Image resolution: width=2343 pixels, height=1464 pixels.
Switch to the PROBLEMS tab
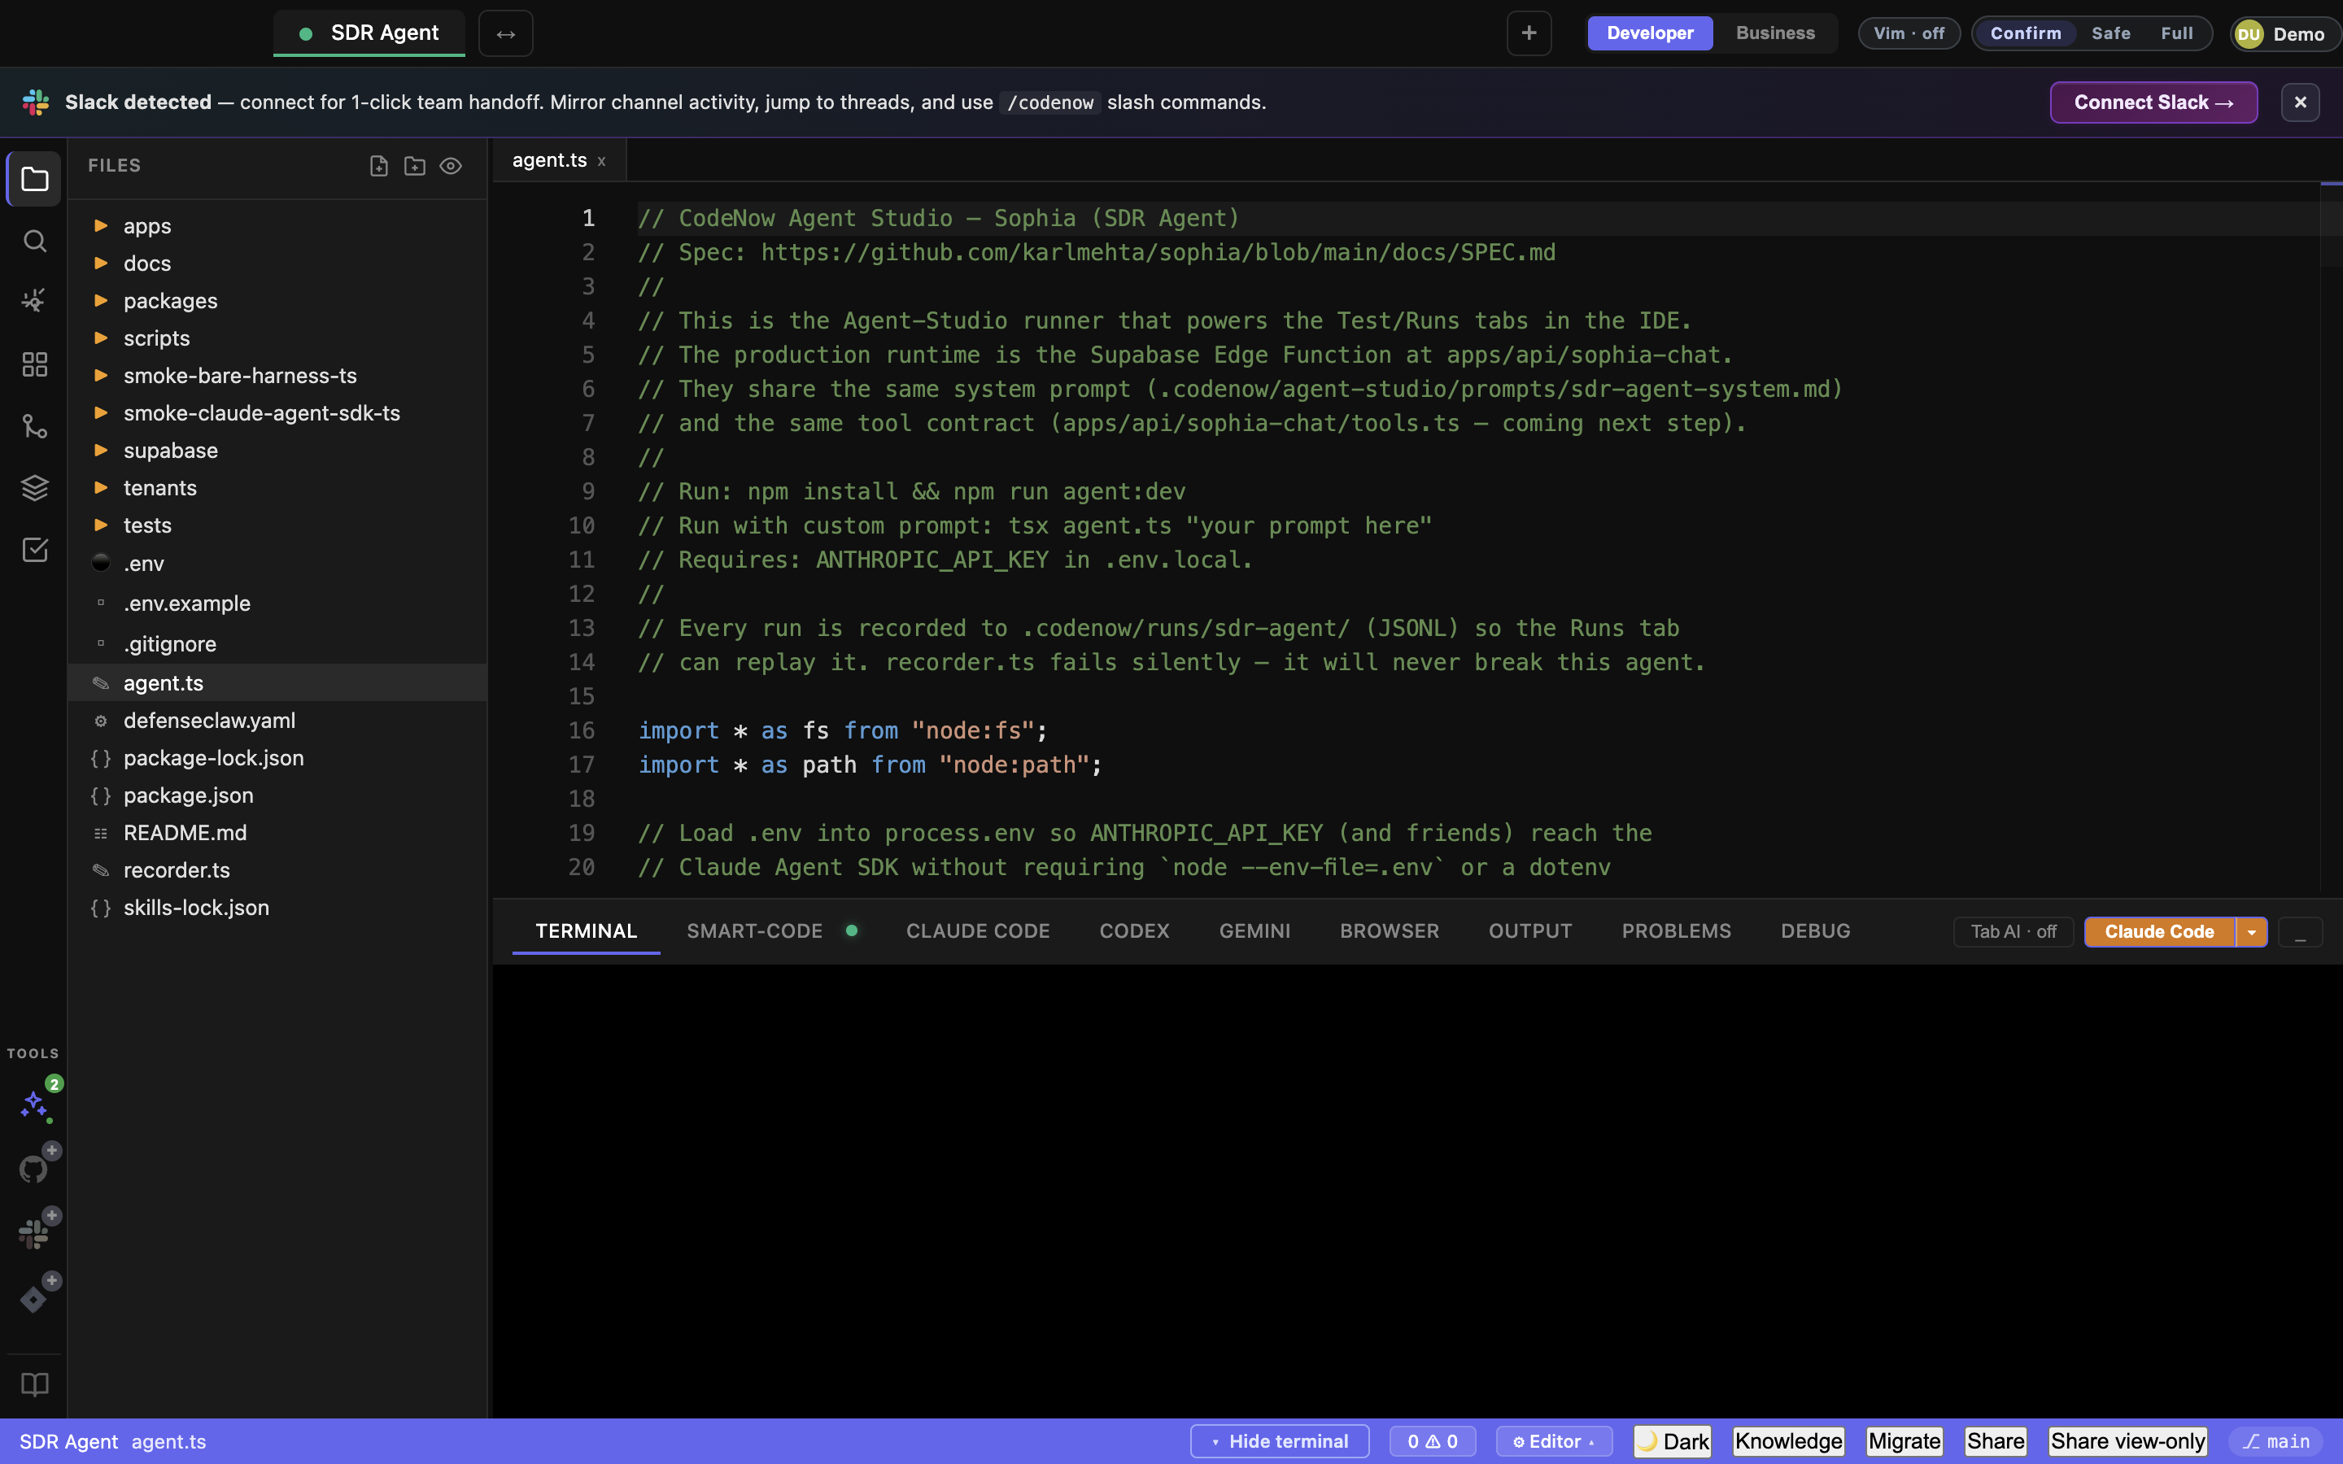click(1676, 931)
